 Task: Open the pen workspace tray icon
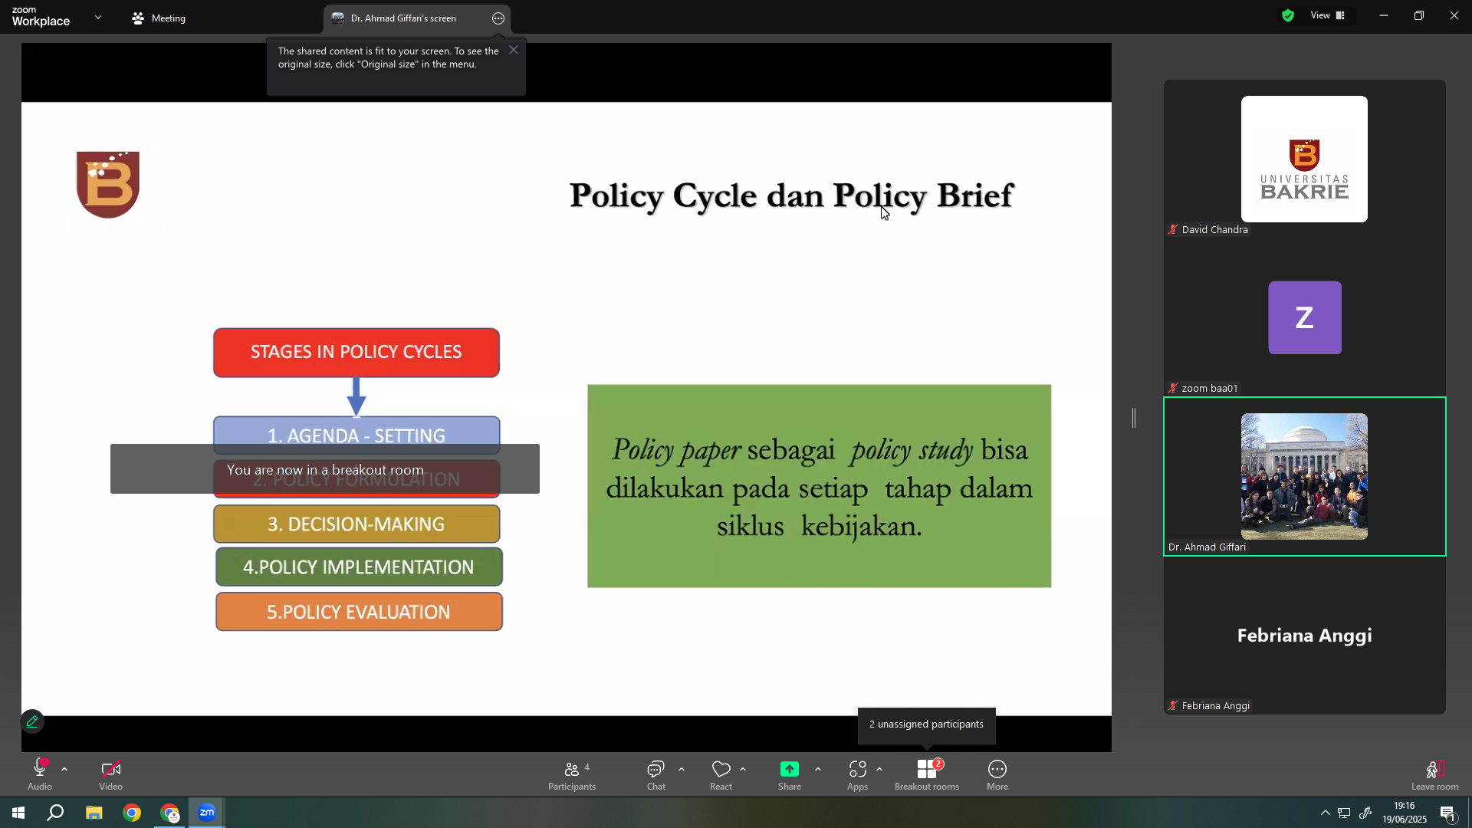[x=1365, y=813]
